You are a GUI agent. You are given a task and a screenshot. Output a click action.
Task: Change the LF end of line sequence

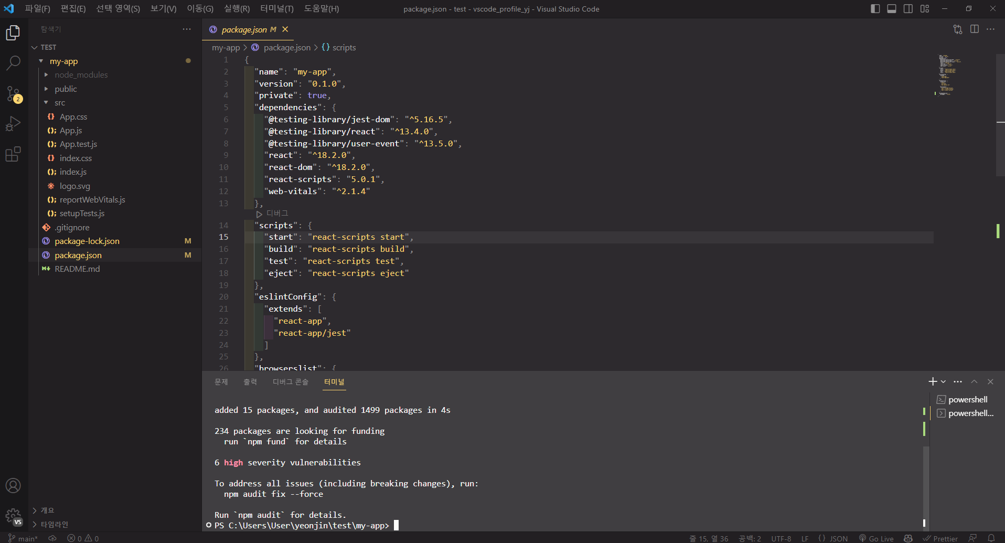[x=805, y=538]
